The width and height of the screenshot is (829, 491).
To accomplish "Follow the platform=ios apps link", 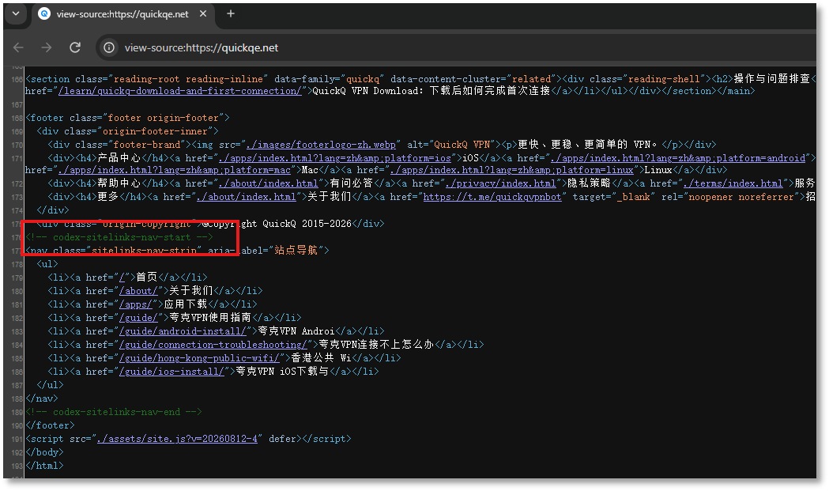I will coord(334,157).
